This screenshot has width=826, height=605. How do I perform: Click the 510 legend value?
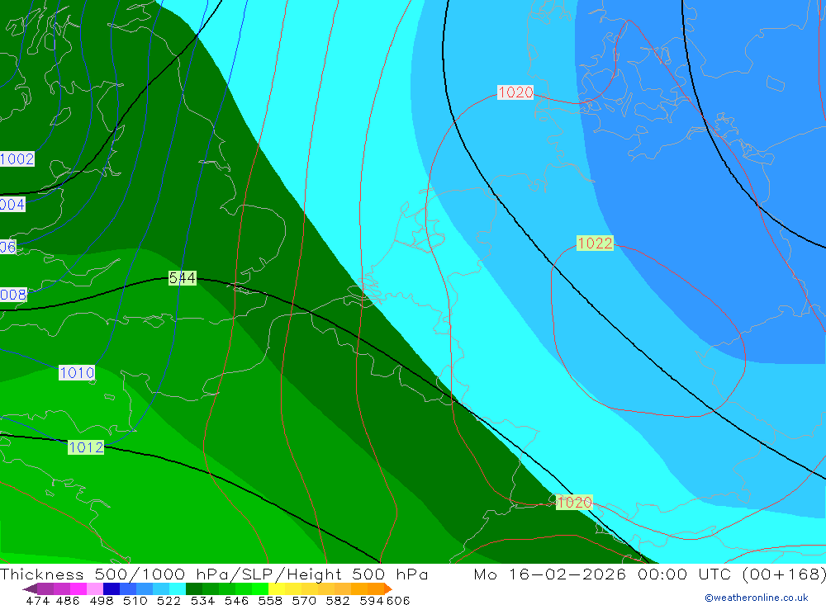[x=135, y=600]
